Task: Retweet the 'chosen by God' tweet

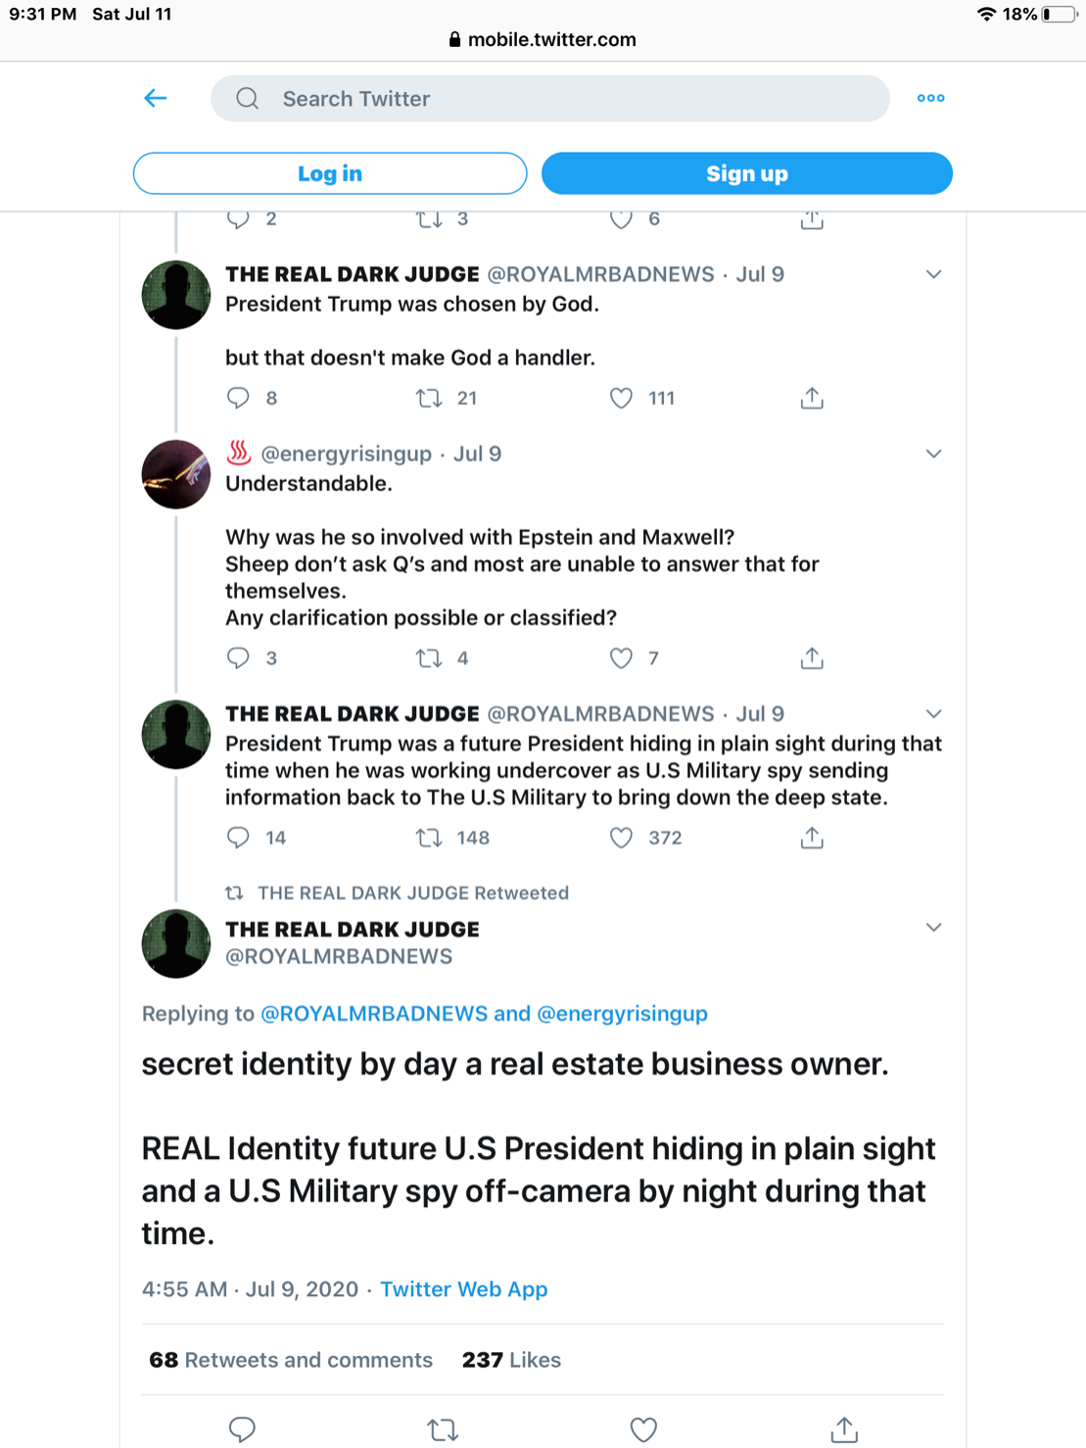Action: pyautogui.click(x=429, y=398)
